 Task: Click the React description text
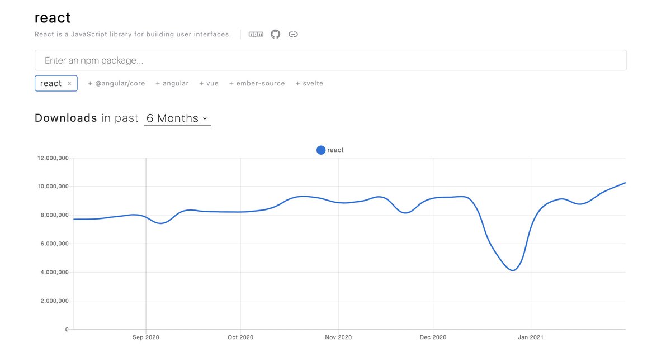tap(133, 35)
